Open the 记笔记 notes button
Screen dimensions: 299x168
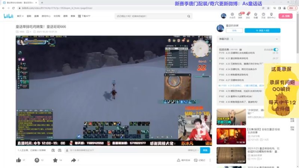point(200,160)
